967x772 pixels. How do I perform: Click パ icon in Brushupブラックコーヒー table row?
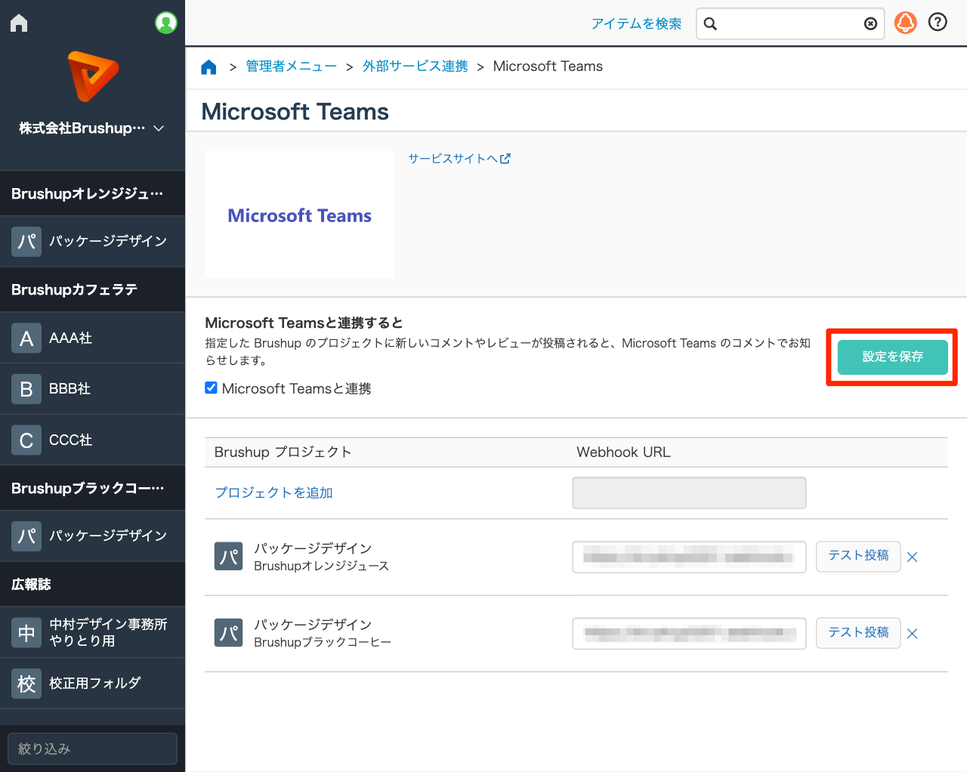point(229,633)
